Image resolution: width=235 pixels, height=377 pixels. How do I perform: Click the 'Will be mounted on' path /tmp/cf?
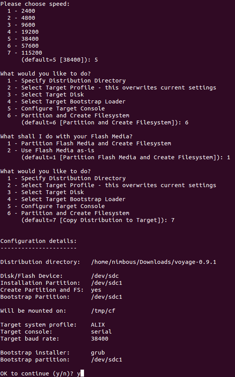(x=103, y=311)
